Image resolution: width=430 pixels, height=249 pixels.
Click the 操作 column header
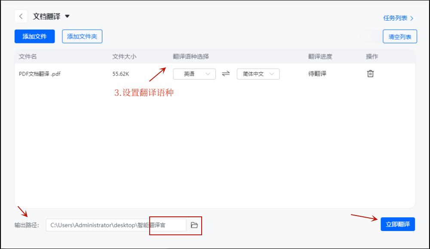click(x=372, y=57)
